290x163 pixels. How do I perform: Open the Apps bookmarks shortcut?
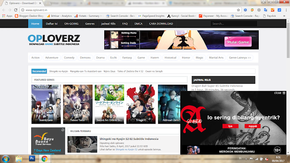pos(7,16)
